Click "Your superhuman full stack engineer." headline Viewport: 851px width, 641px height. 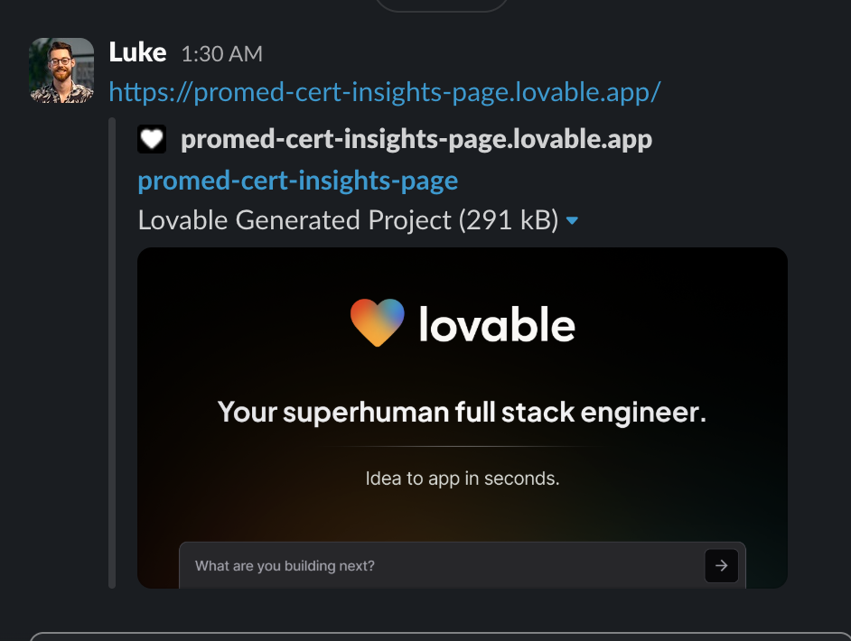pyautogui.click(x=462, y=413)
